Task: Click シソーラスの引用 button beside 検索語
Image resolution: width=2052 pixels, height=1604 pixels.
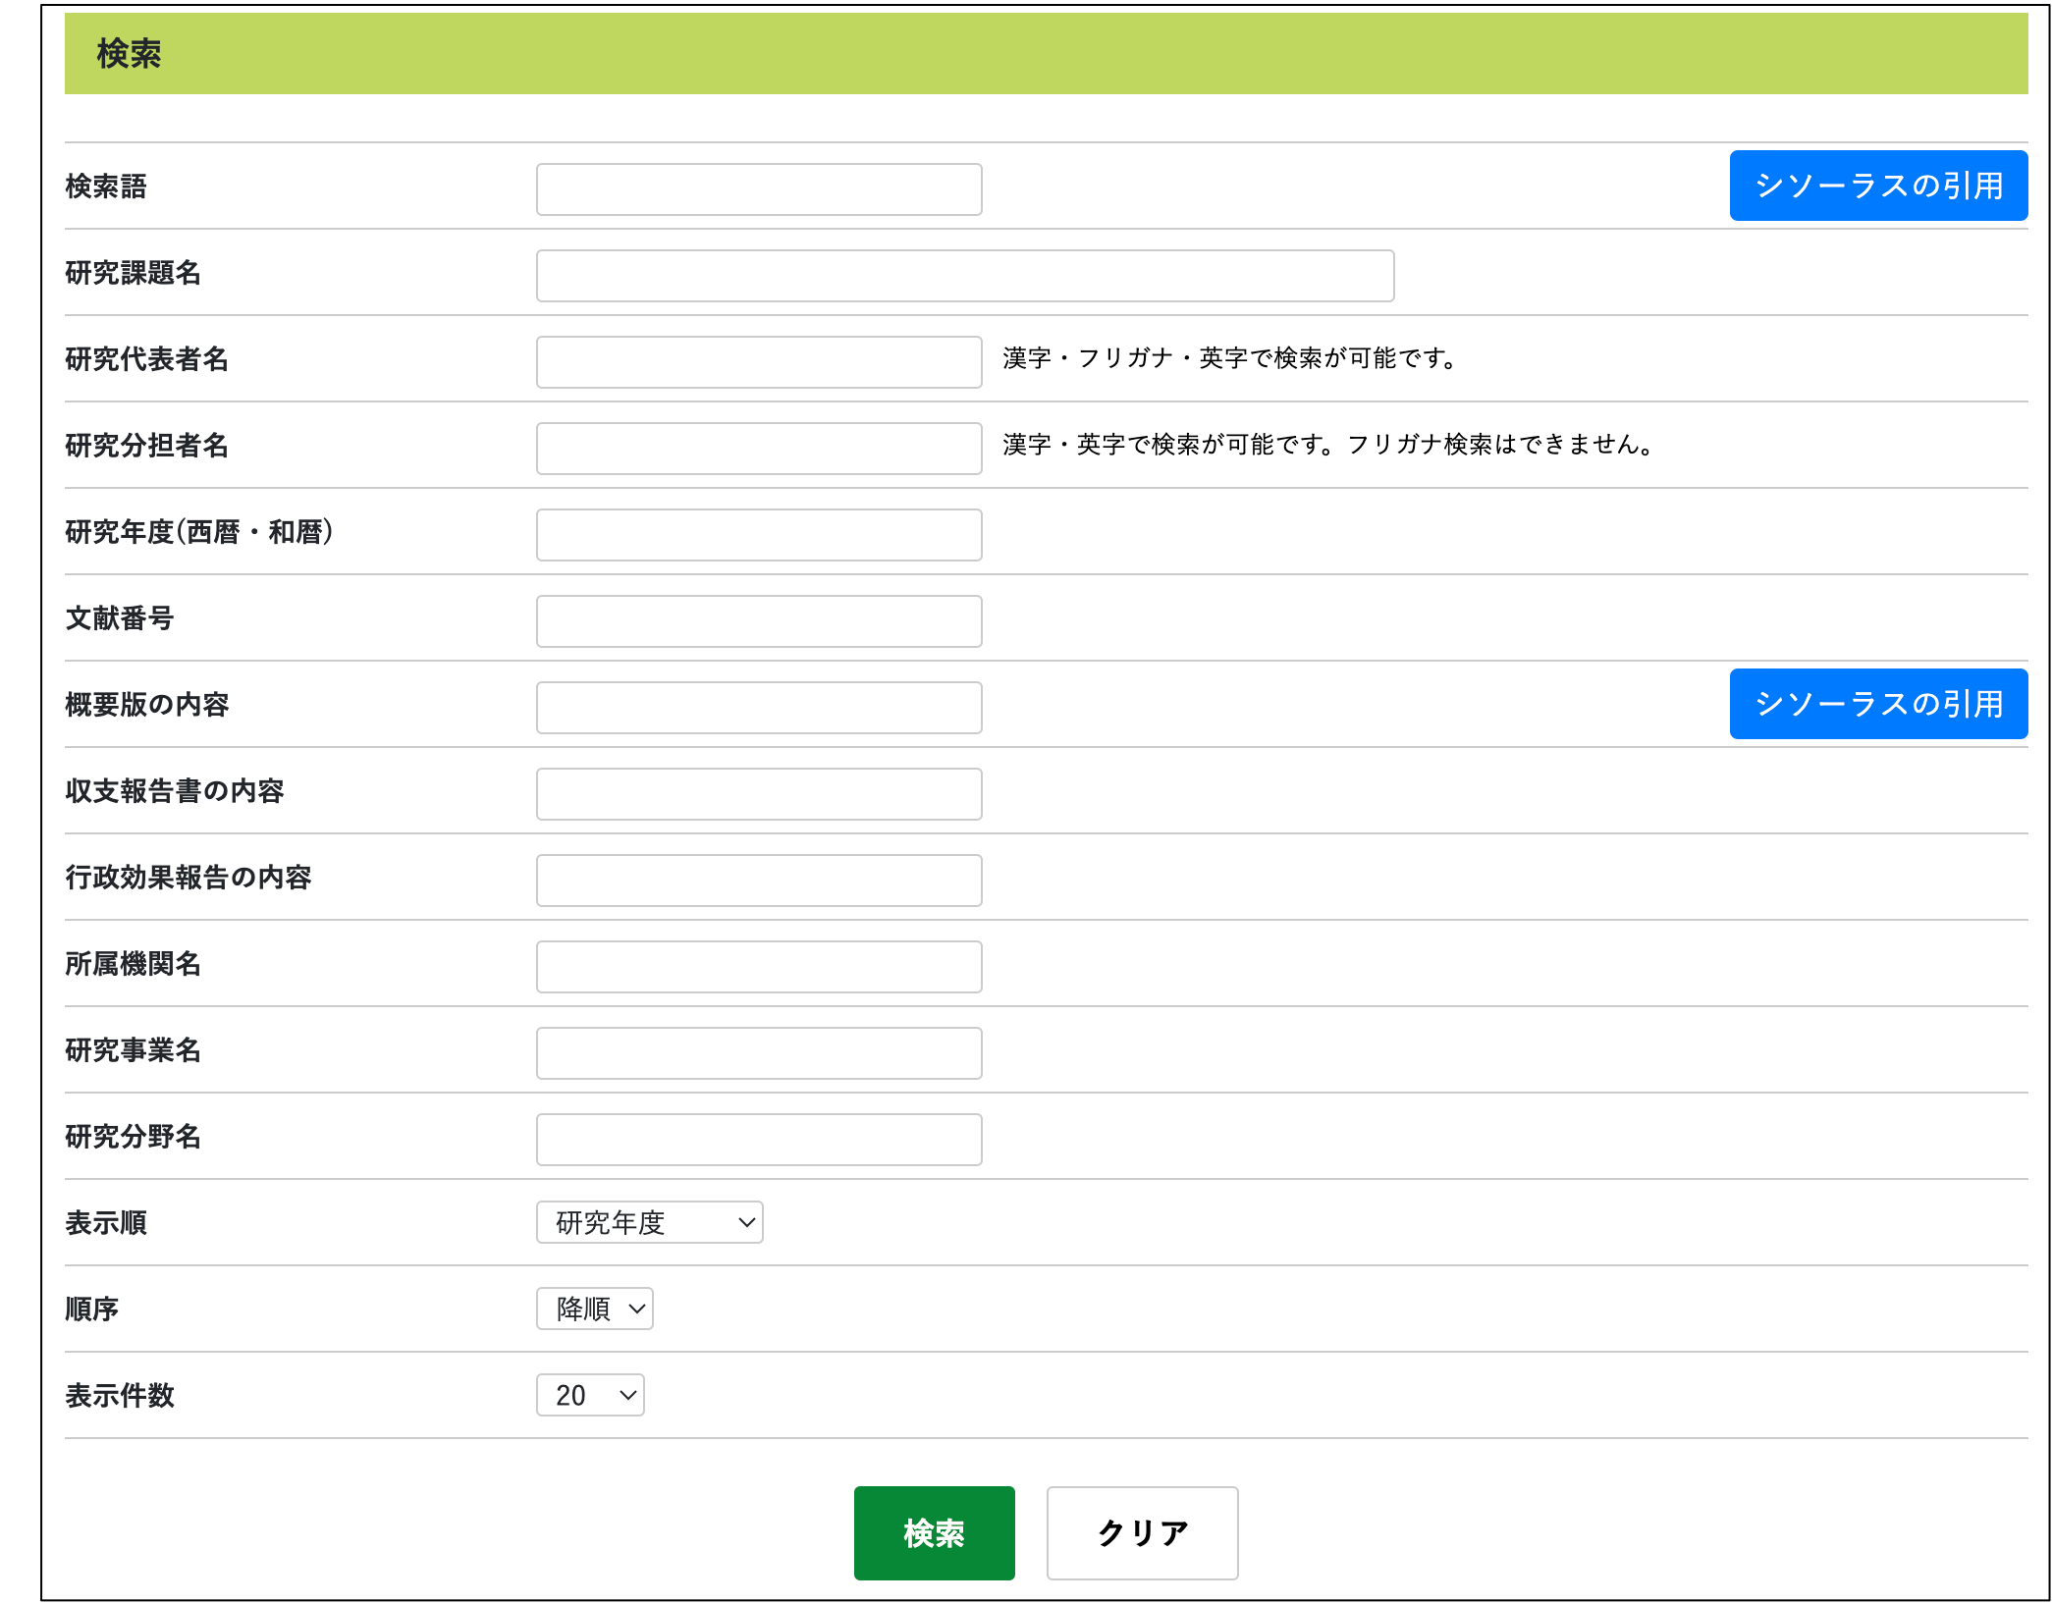Action: (x=1877, y=186)
